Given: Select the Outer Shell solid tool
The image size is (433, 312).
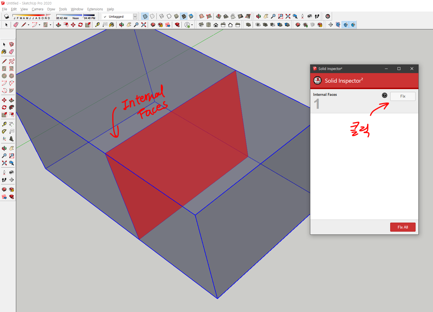Looking at the screenshot, I should [x=248, y=25].
